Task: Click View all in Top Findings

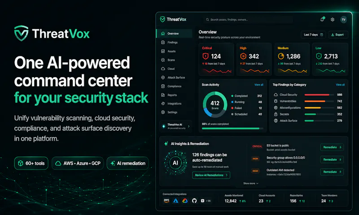Action: pos(340,85)
